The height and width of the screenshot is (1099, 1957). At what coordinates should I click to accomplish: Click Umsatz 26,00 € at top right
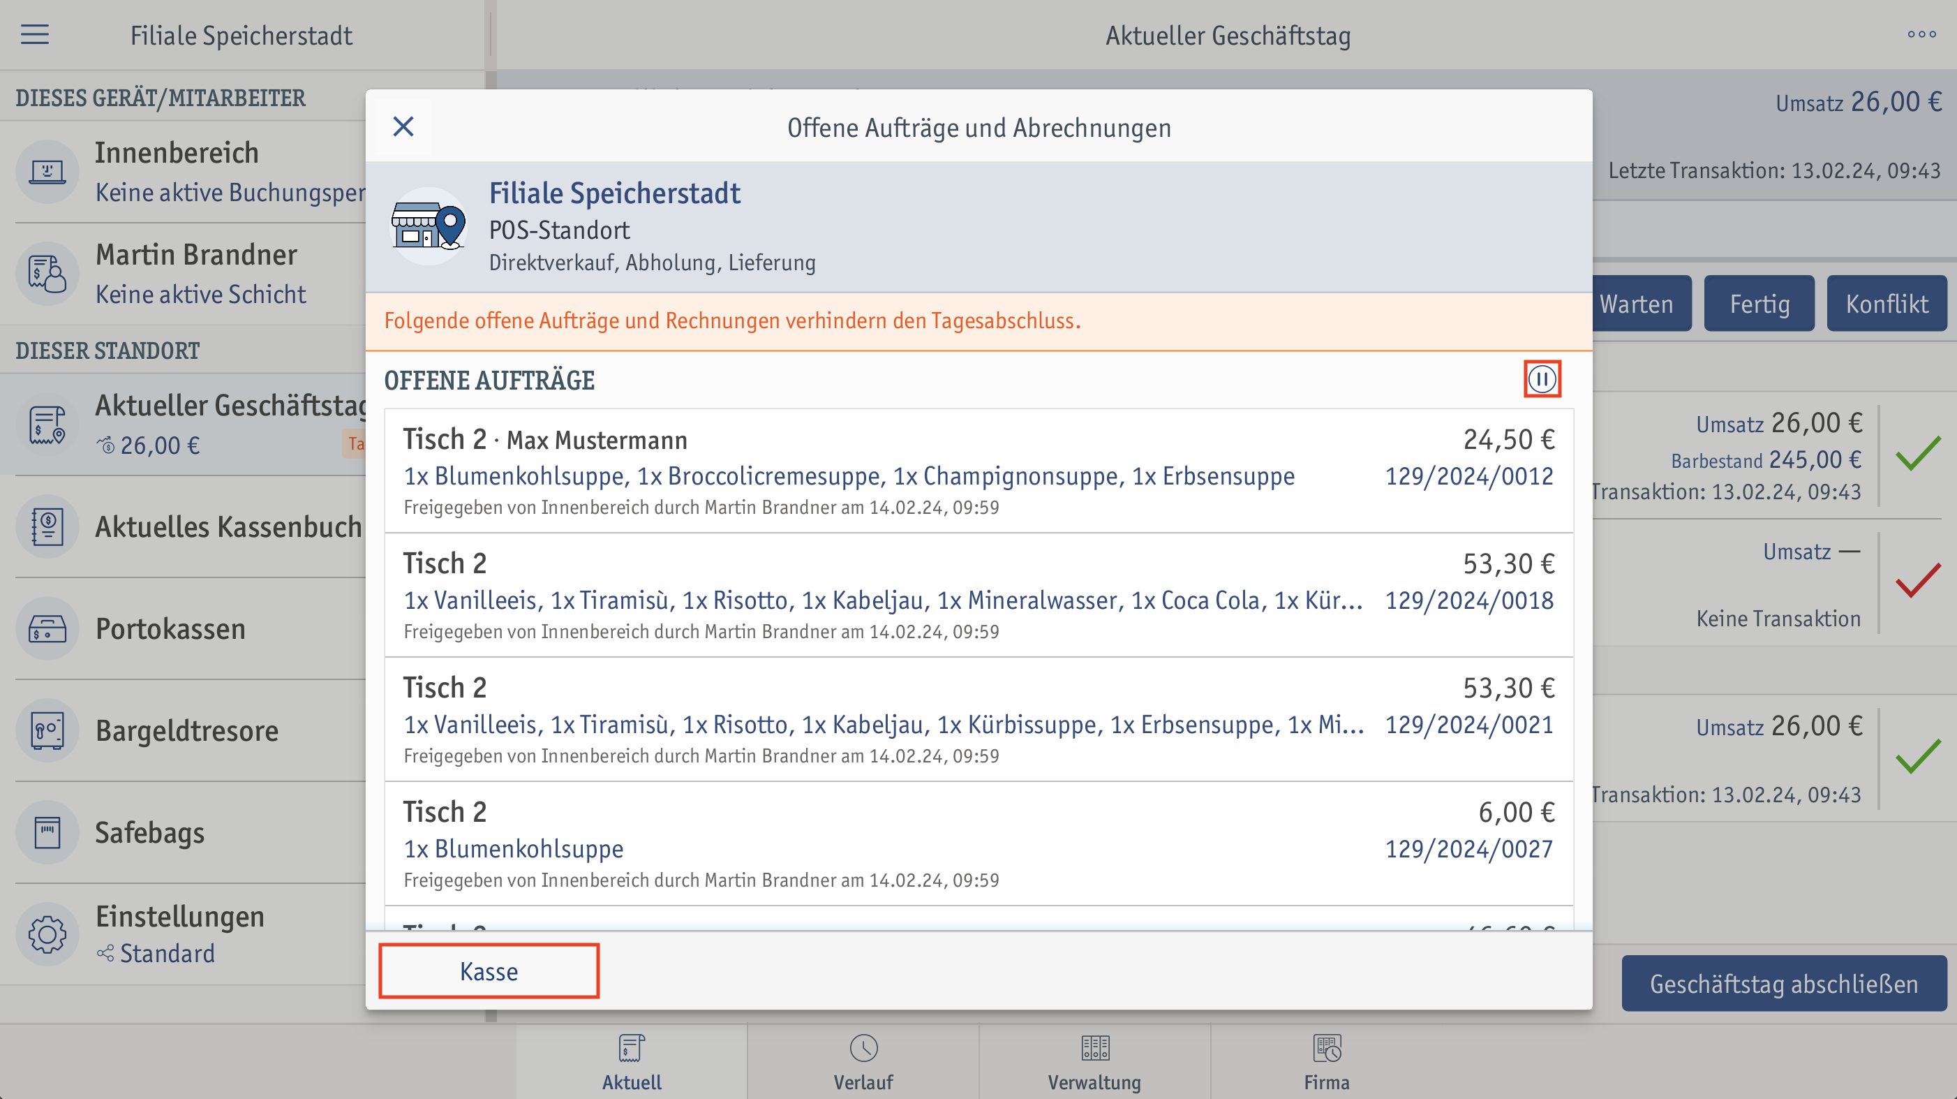[x=1859, y=102]
